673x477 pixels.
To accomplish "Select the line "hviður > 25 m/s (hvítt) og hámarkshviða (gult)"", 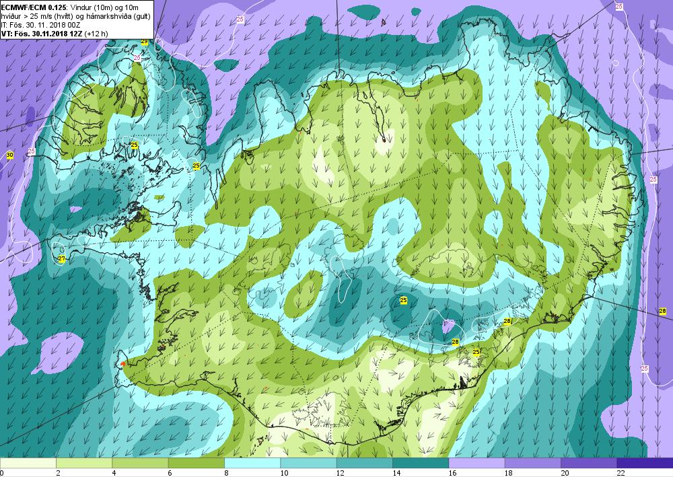I will click(76, 15).
